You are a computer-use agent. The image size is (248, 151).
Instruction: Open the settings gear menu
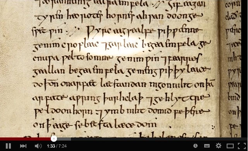pos(219,146)
